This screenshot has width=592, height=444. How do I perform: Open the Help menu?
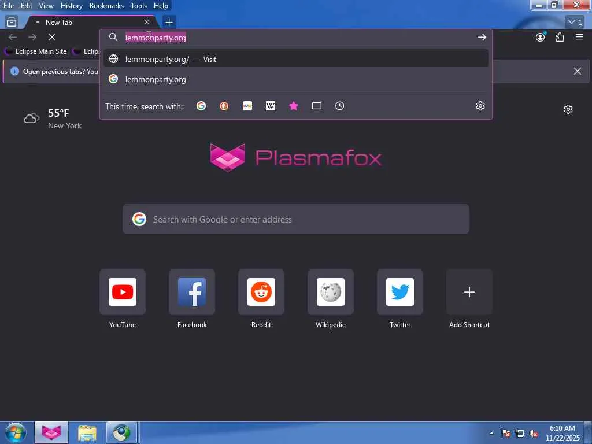[x=161, y=6]
